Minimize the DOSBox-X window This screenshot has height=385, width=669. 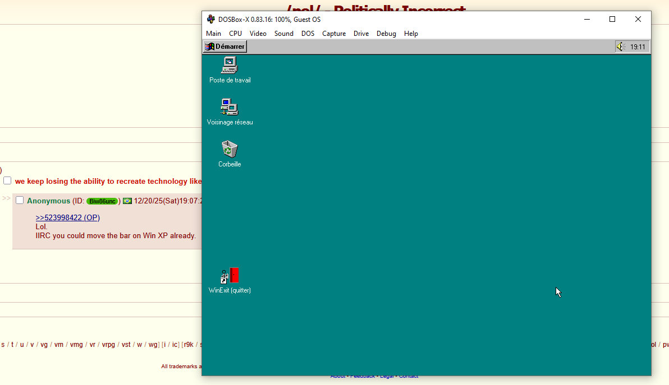pos(586,19)
